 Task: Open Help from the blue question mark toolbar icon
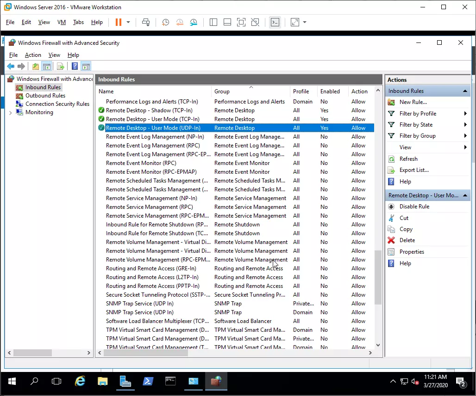click(x=75, y=66)
